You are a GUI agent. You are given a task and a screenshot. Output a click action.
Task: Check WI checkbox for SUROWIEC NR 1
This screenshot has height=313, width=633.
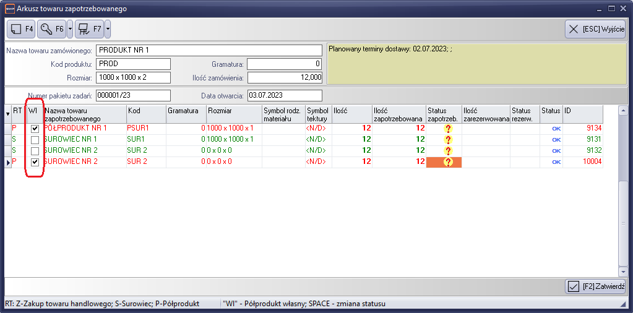pyautogui.click(x=35, y=139)
